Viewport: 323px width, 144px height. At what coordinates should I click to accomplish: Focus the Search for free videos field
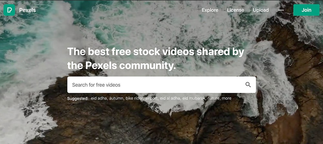pyautogui.click(x=161, y=85)
